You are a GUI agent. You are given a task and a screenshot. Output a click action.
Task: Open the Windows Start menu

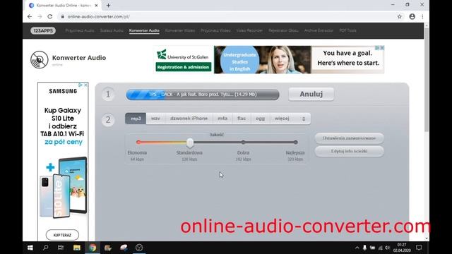click(30, 248)
